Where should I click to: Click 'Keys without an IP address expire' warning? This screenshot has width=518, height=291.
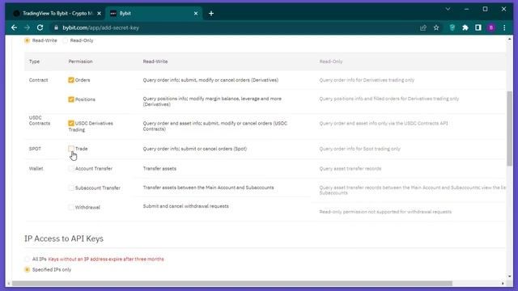click(x=106, y=259)
